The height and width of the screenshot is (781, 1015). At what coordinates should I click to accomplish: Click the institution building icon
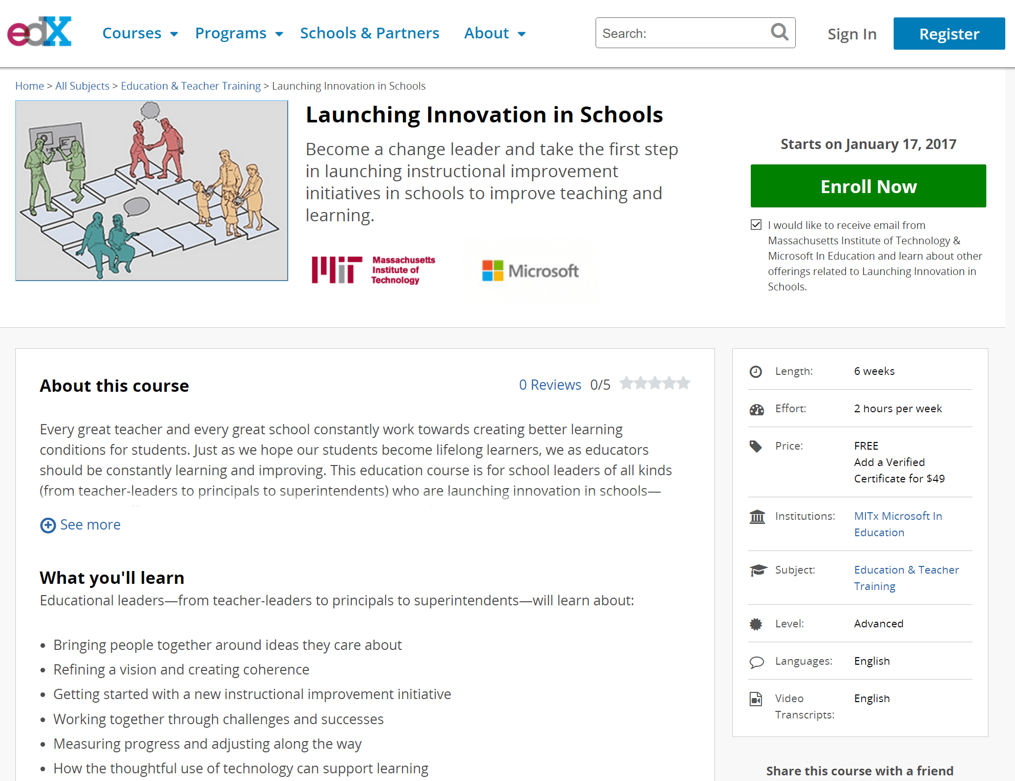coord(757,516)
